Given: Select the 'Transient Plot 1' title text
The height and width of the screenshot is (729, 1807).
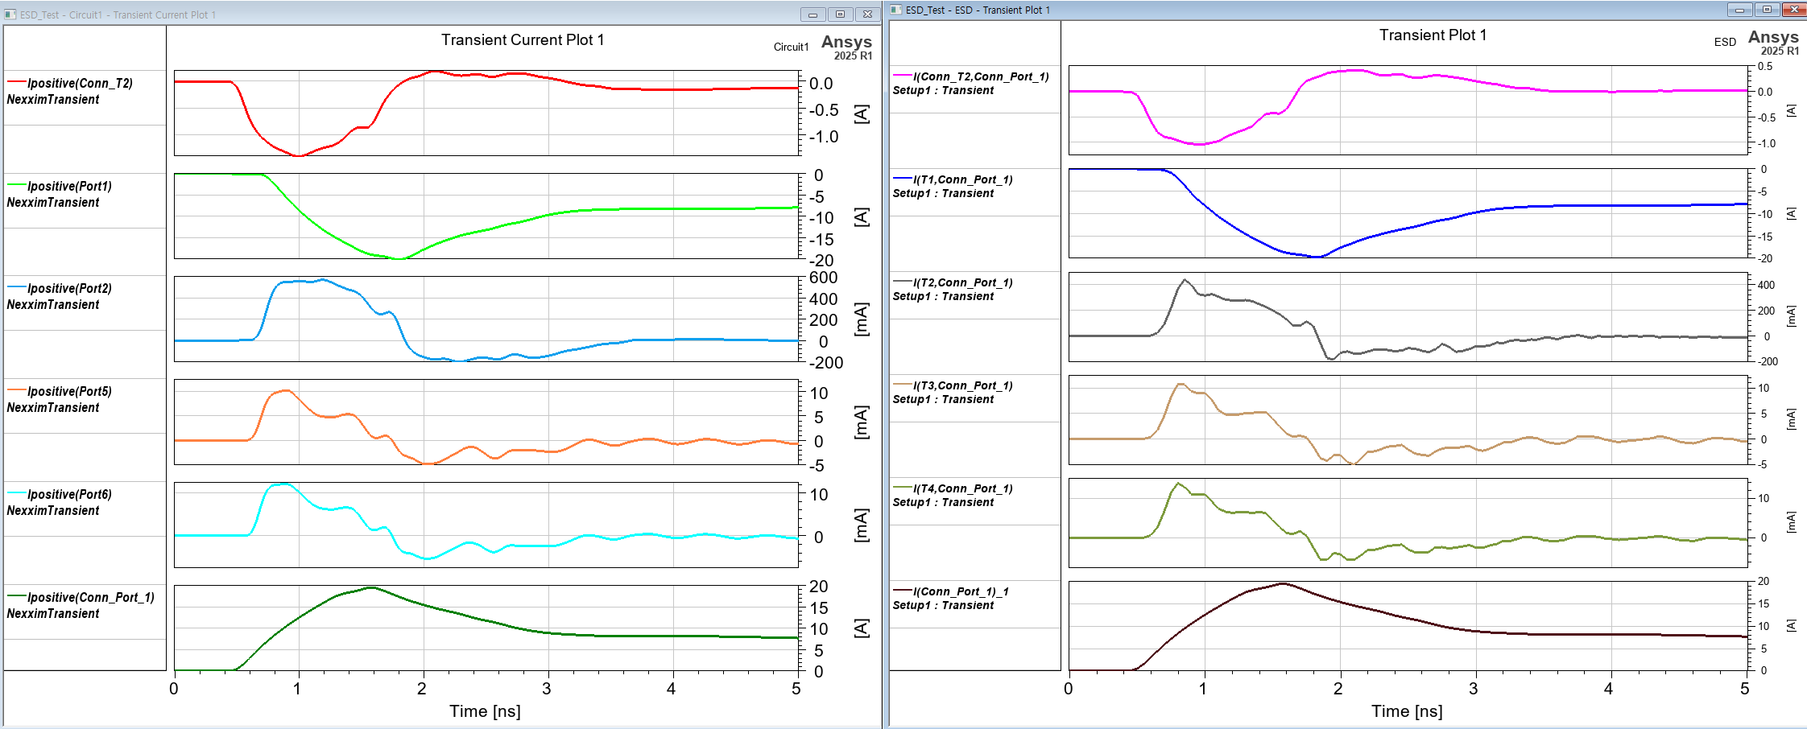Looking at the screenshot, I should (x=1433, y=35).
